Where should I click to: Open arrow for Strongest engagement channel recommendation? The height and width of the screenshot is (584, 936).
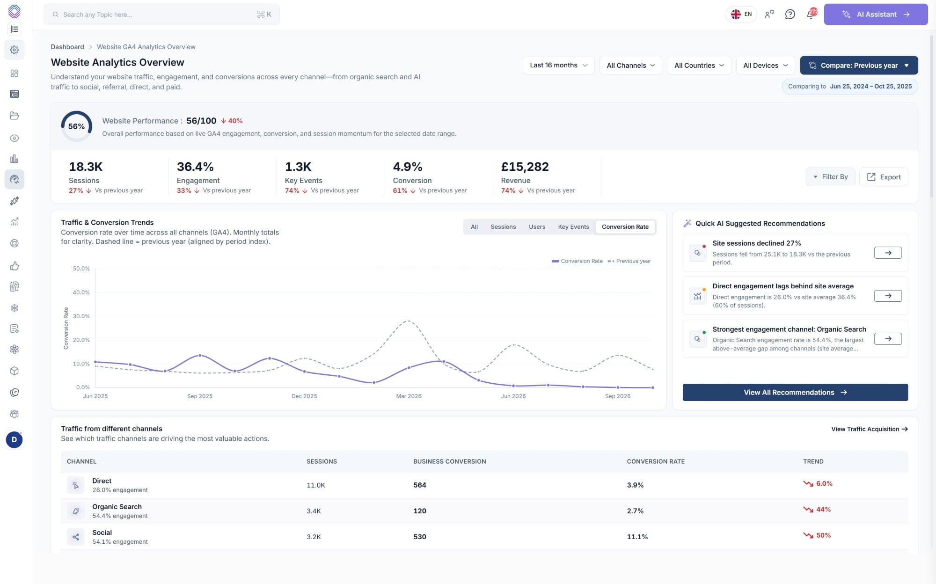[888, 339]
